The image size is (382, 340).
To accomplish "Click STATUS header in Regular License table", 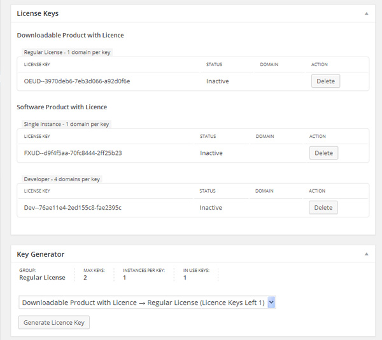I will tap(214, 64).
